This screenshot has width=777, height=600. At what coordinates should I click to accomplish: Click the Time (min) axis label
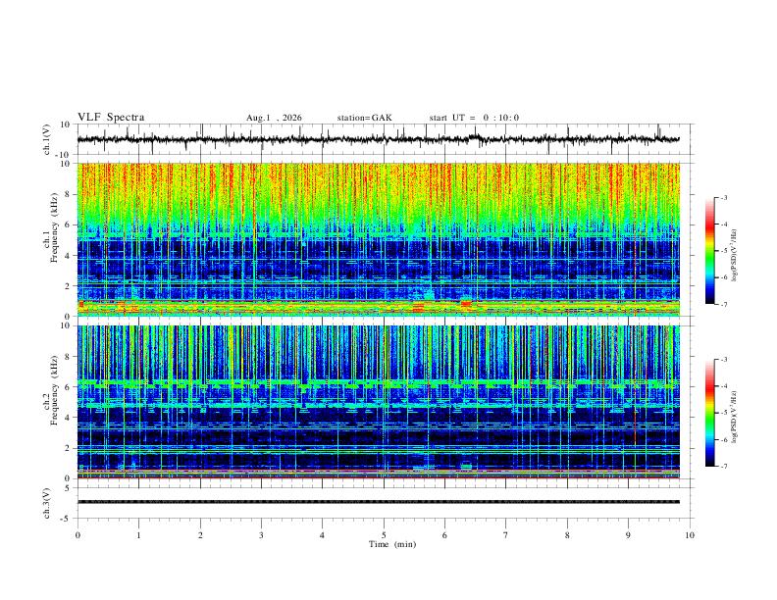click(392, 544)
